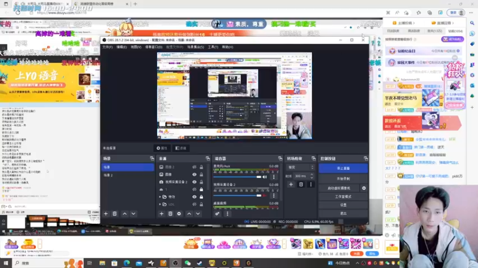The width and height of the screenshot is (478, 268).
Task: Pop out the 来源 dock panel
Action: pyautogui.click(x=207, y=158)
